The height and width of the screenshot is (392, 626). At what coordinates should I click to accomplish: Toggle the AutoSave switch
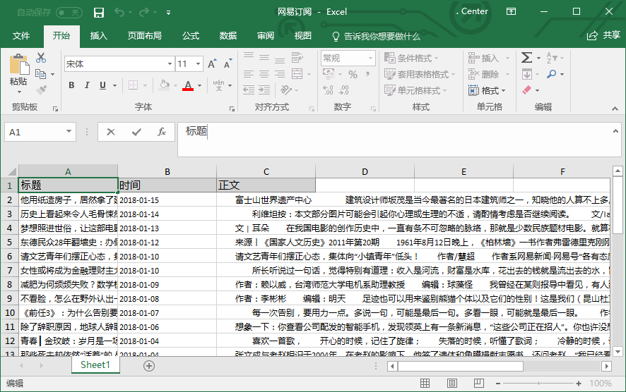coord(69,13)
